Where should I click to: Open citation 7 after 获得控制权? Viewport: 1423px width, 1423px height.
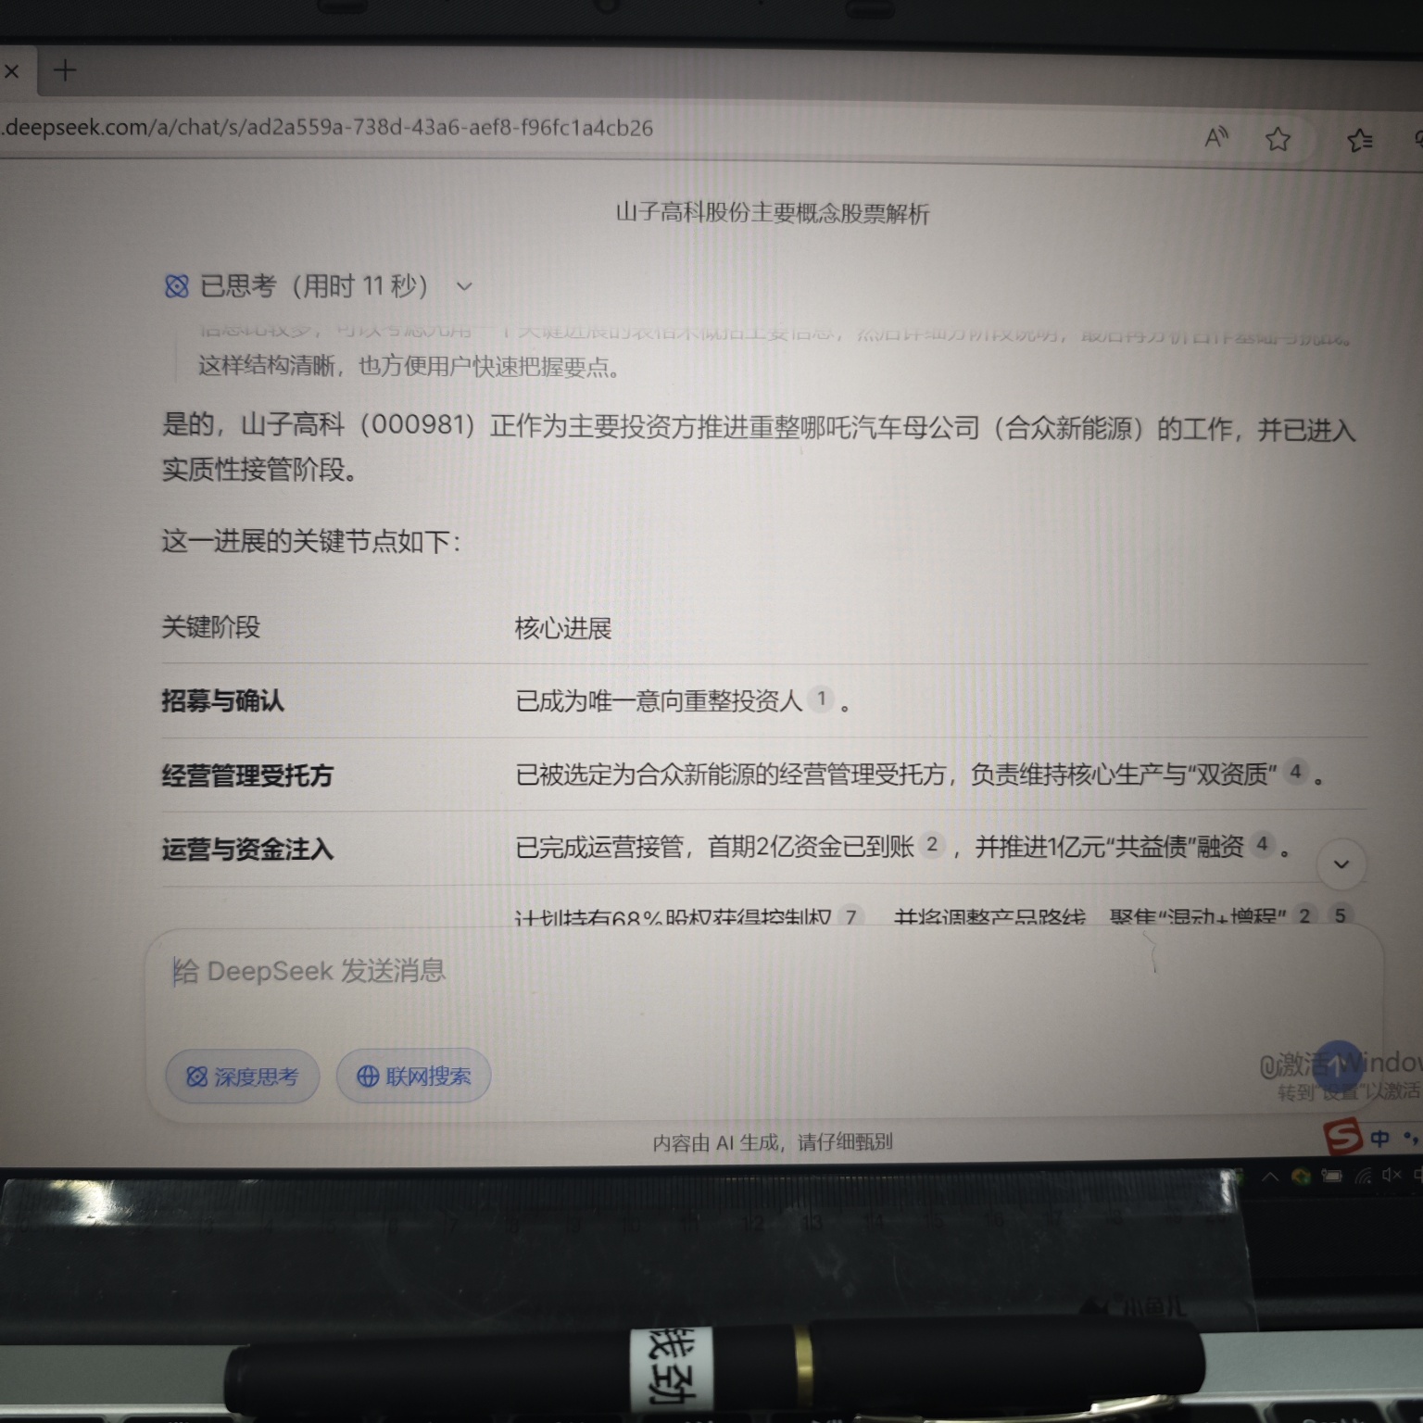click(x=850, y=916)
